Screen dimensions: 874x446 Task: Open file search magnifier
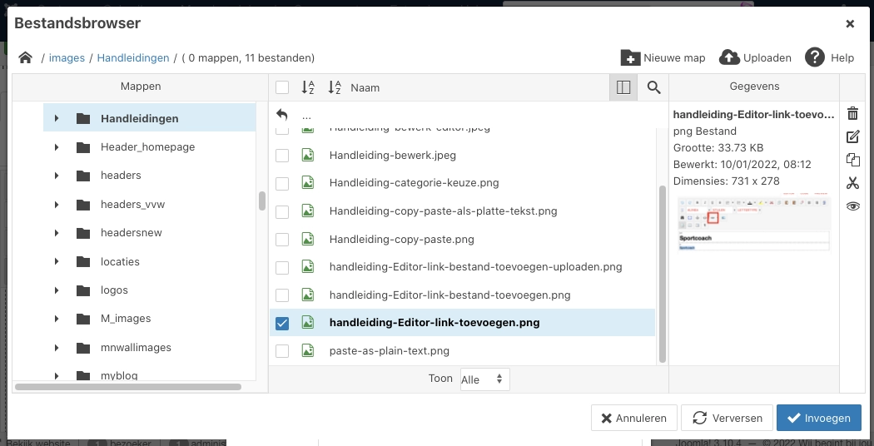[x=653, y=87]
